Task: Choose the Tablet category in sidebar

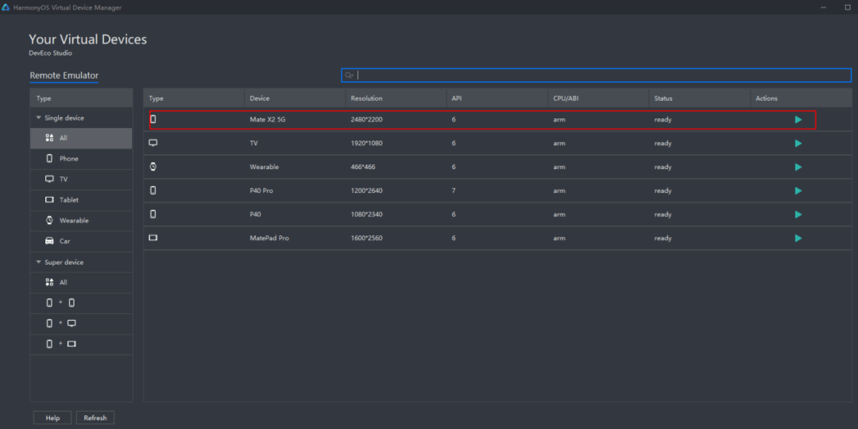Action: click(x=69, y=200)
